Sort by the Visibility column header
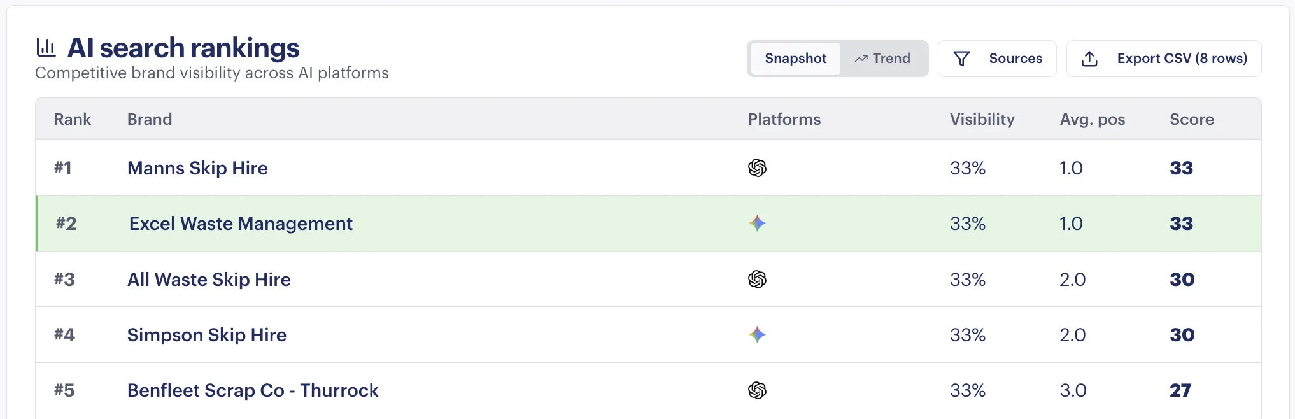The image size is (1295, 419). [982, 119]
